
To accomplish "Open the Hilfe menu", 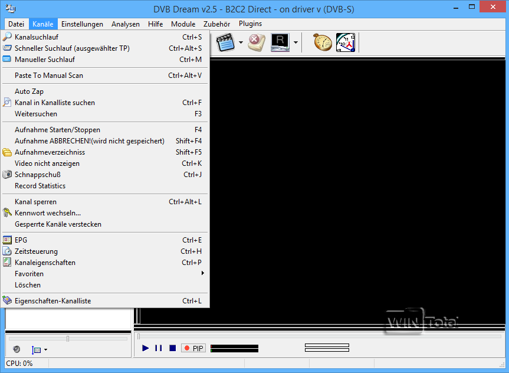I will click(x=156, y=24).
